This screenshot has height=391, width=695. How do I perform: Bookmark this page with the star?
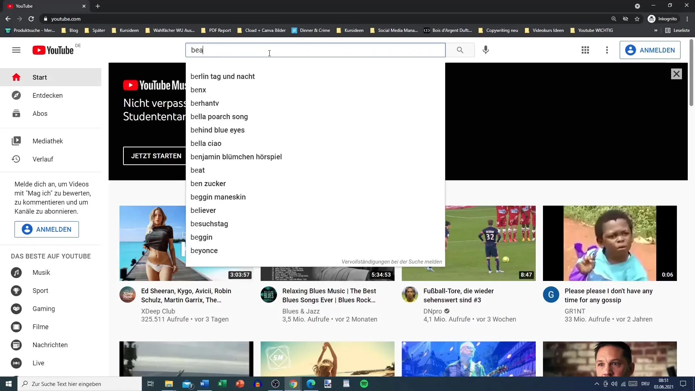637,19
